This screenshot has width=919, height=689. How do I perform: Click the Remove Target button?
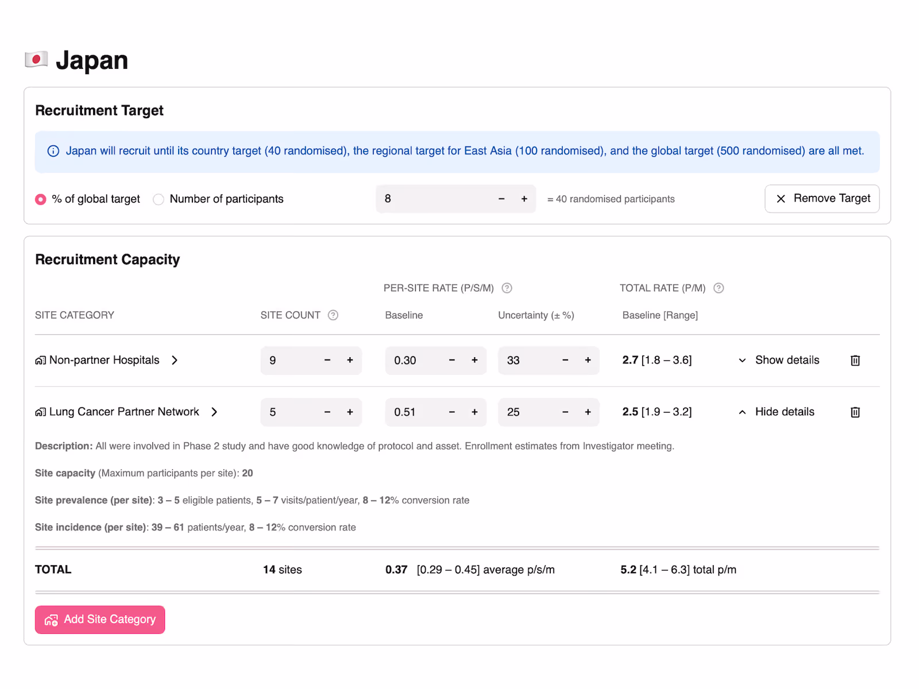(821, 199)
